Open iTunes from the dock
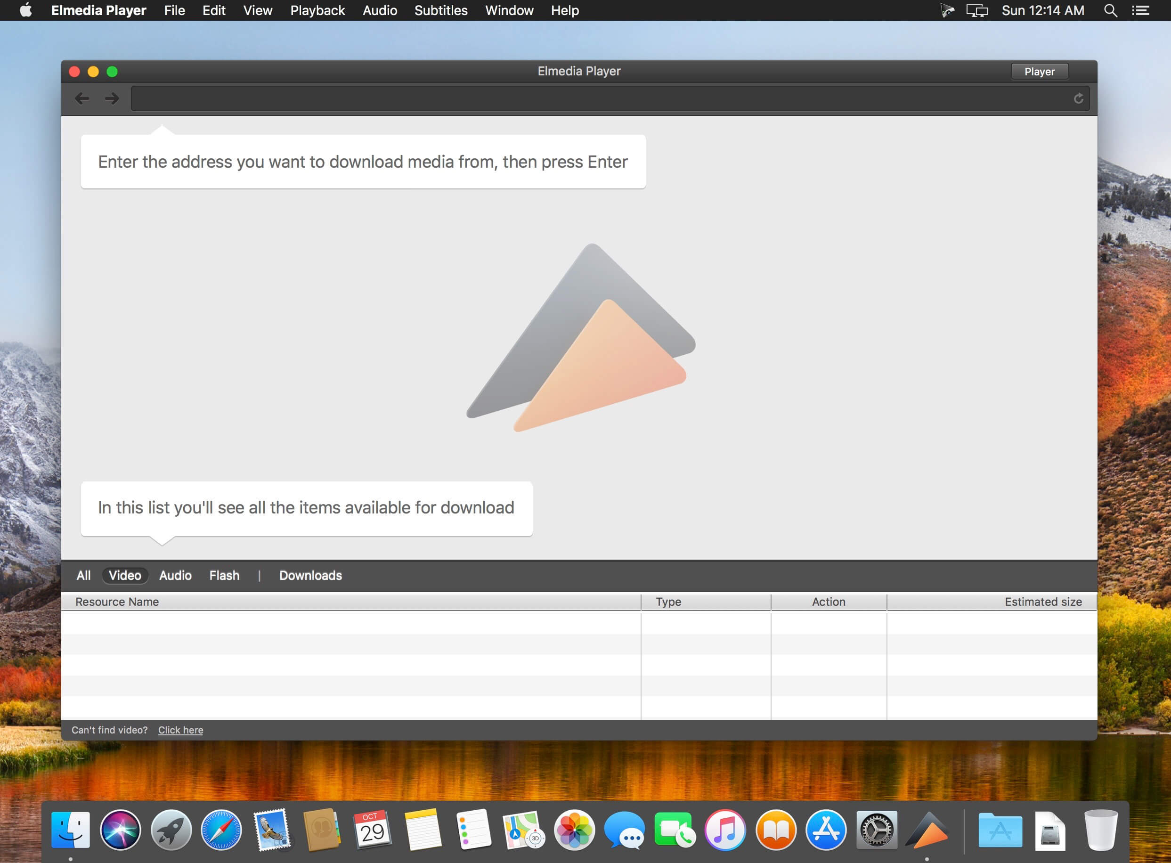The height and width of the screenshot is (863, 1171). pos(725,830)
